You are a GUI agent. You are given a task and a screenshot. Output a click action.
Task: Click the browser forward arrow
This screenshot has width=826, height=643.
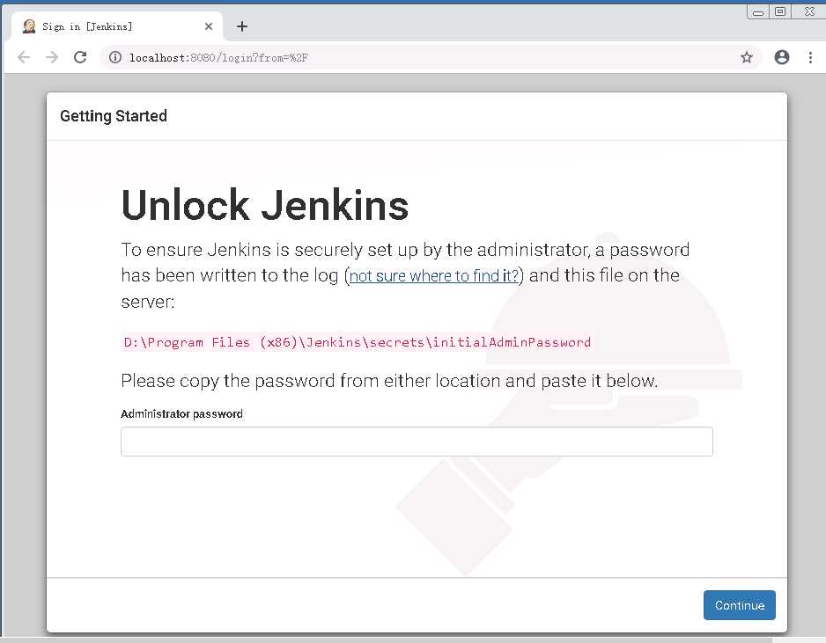52,57
